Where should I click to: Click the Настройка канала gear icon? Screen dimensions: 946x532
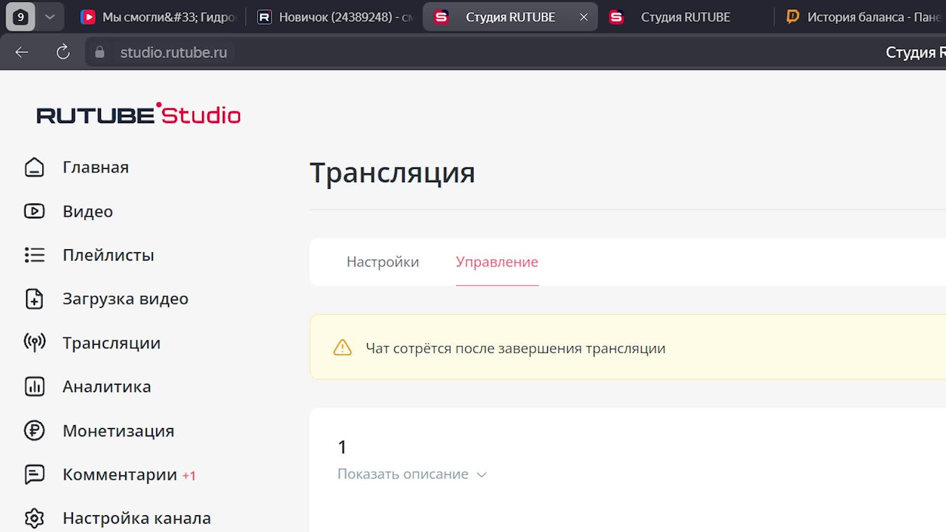click(34, 518)
